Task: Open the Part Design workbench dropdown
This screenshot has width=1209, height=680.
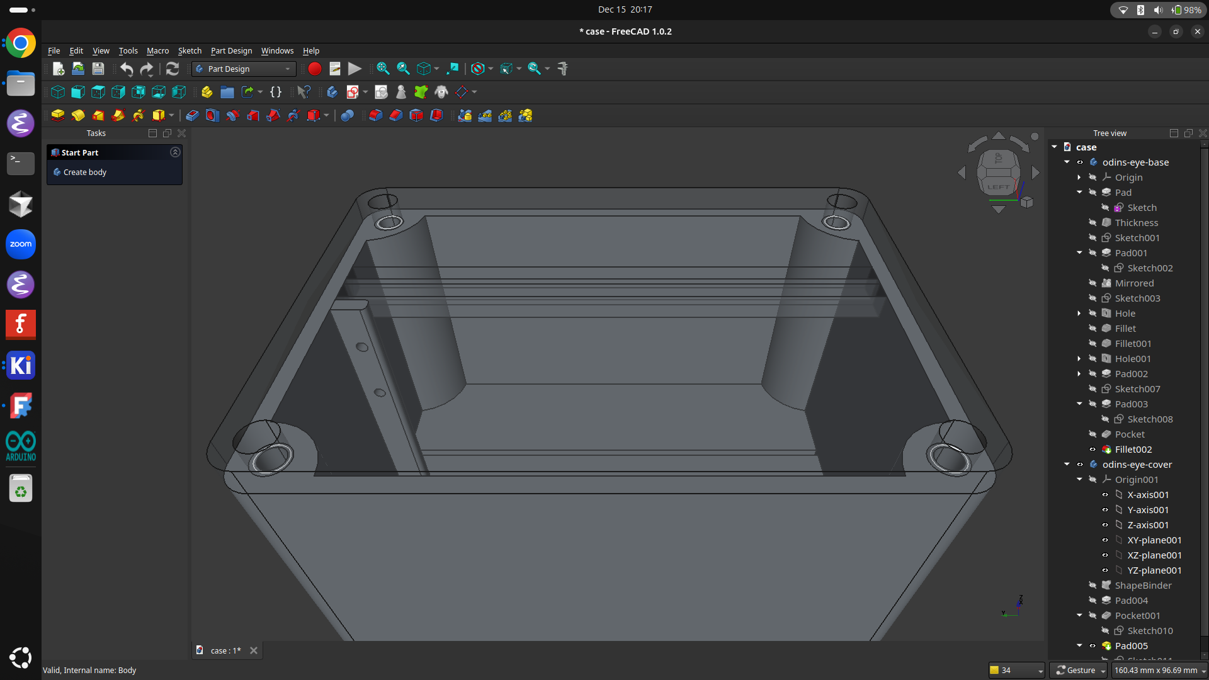Action: click(x=244, y=69)
